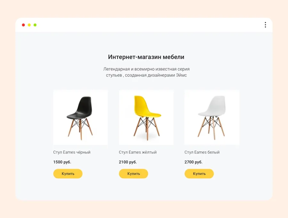Select the 'Стул Eames белый' product title

coord(202,152)
